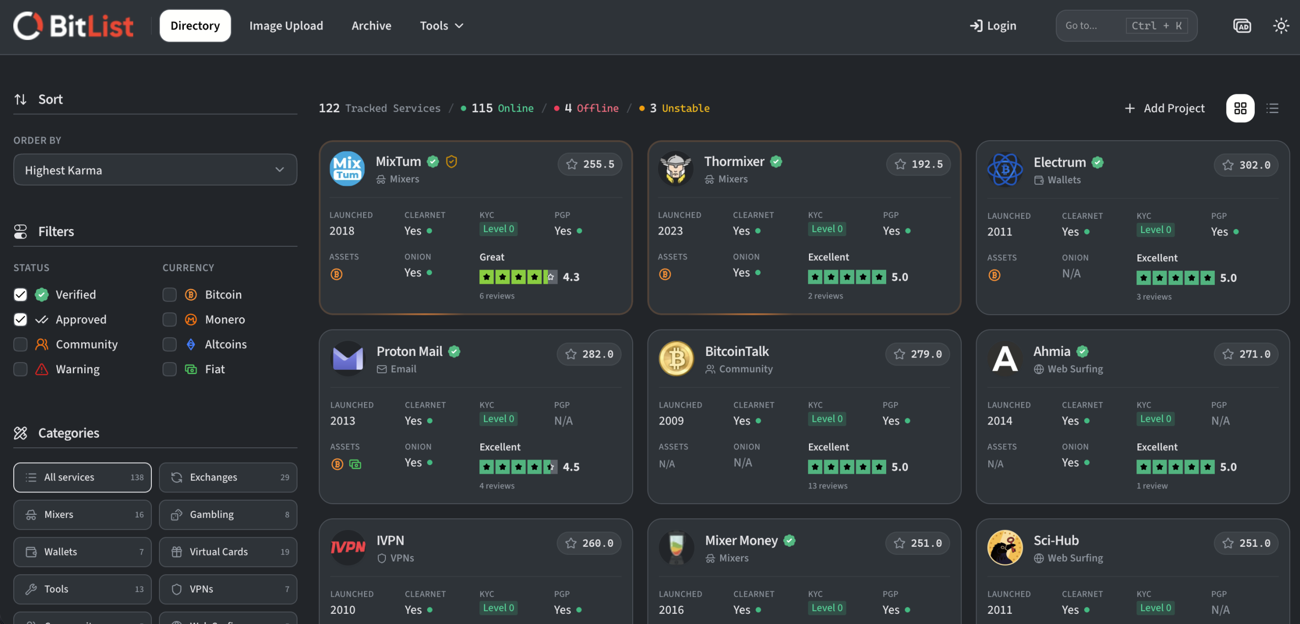Uncheck the Verified status filter

click(x=20, y=294)
